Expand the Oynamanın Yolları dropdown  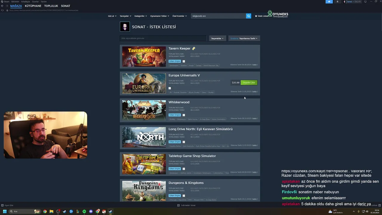pyautogui.click(x=160, y=16)
